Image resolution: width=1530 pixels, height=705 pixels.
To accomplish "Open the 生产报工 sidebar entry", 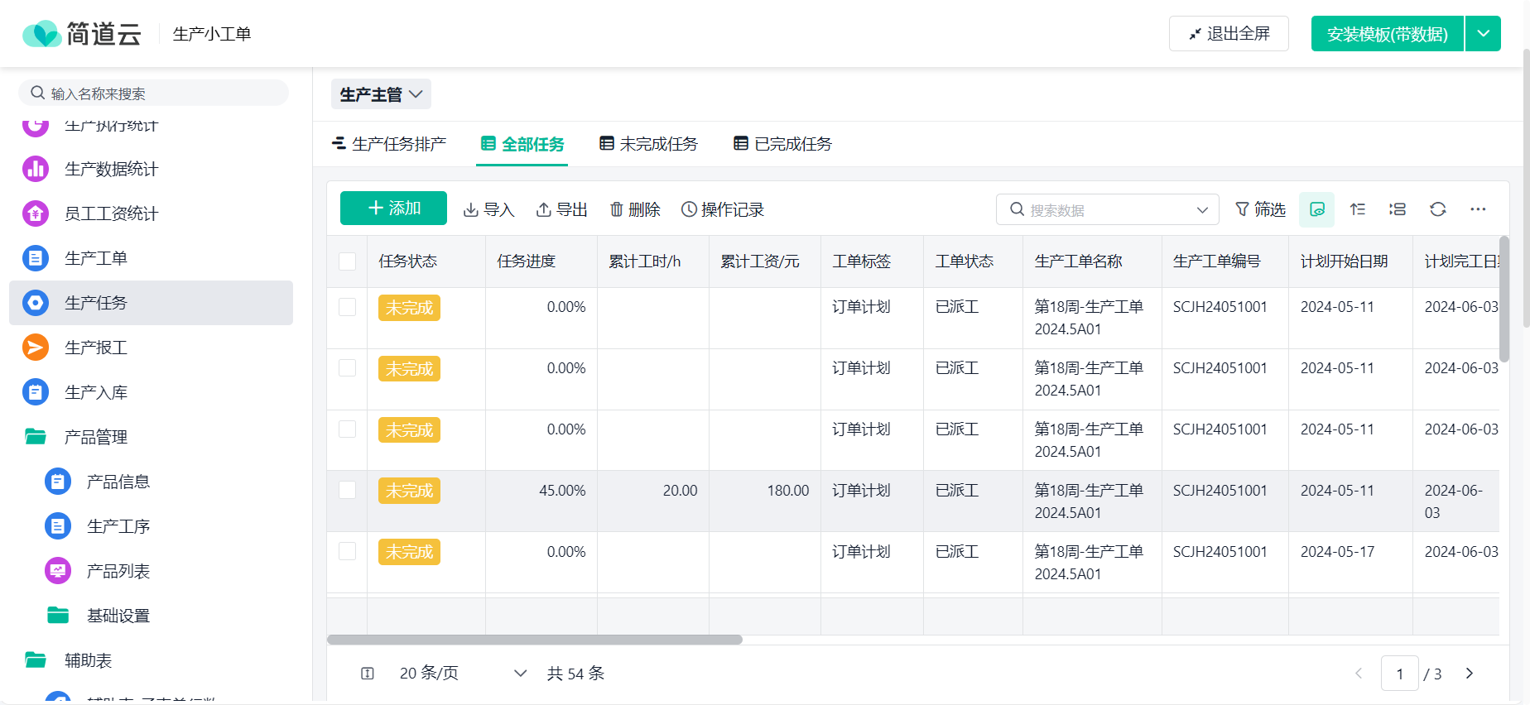I will (x=151, y=348).
